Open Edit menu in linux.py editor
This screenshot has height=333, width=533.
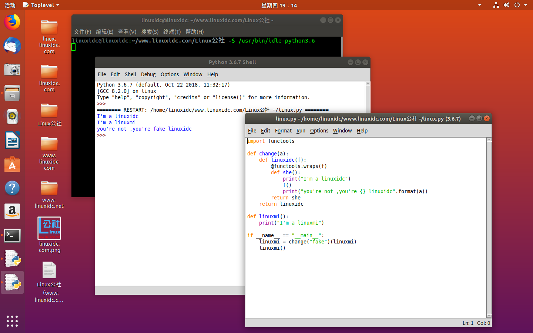click(x=265, y=131)
